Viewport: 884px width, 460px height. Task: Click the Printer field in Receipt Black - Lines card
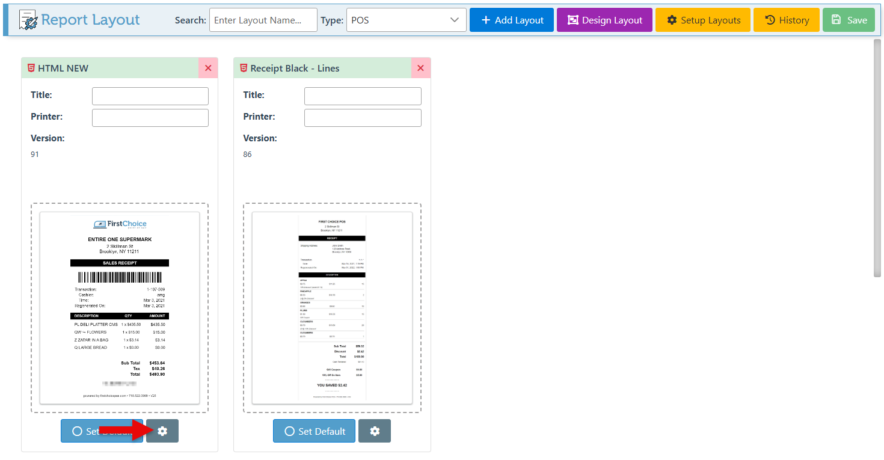click(363, 118)
